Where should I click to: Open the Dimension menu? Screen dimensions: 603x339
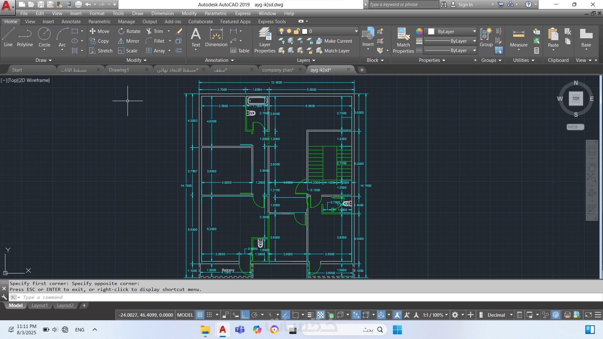[162, 13]
